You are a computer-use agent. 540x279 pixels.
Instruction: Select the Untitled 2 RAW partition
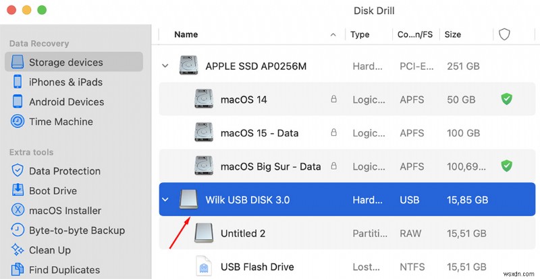347,233
